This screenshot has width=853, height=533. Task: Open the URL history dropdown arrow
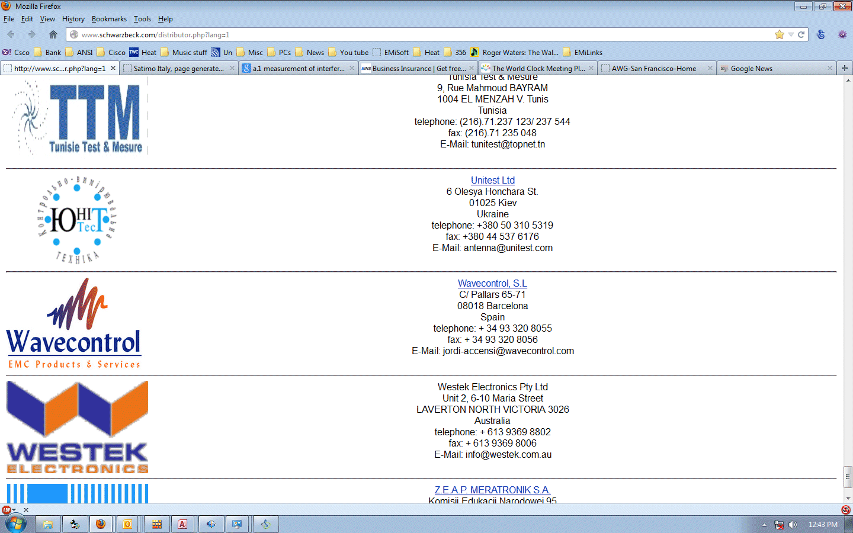click(x=791, y=35)
